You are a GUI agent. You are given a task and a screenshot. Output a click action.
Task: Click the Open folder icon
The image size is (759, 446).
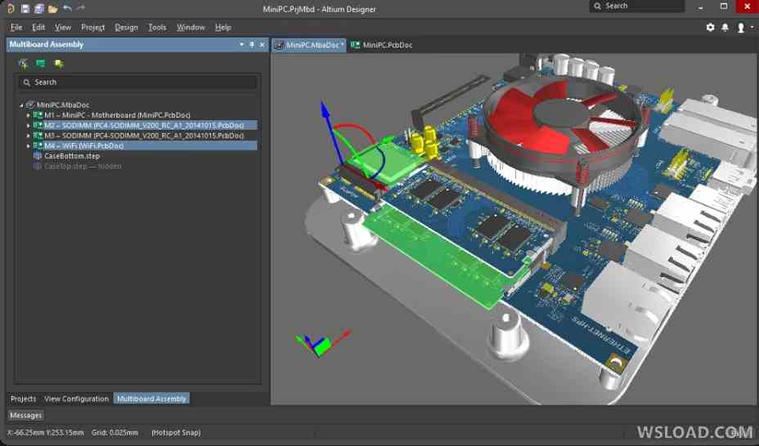click(53, 9)
